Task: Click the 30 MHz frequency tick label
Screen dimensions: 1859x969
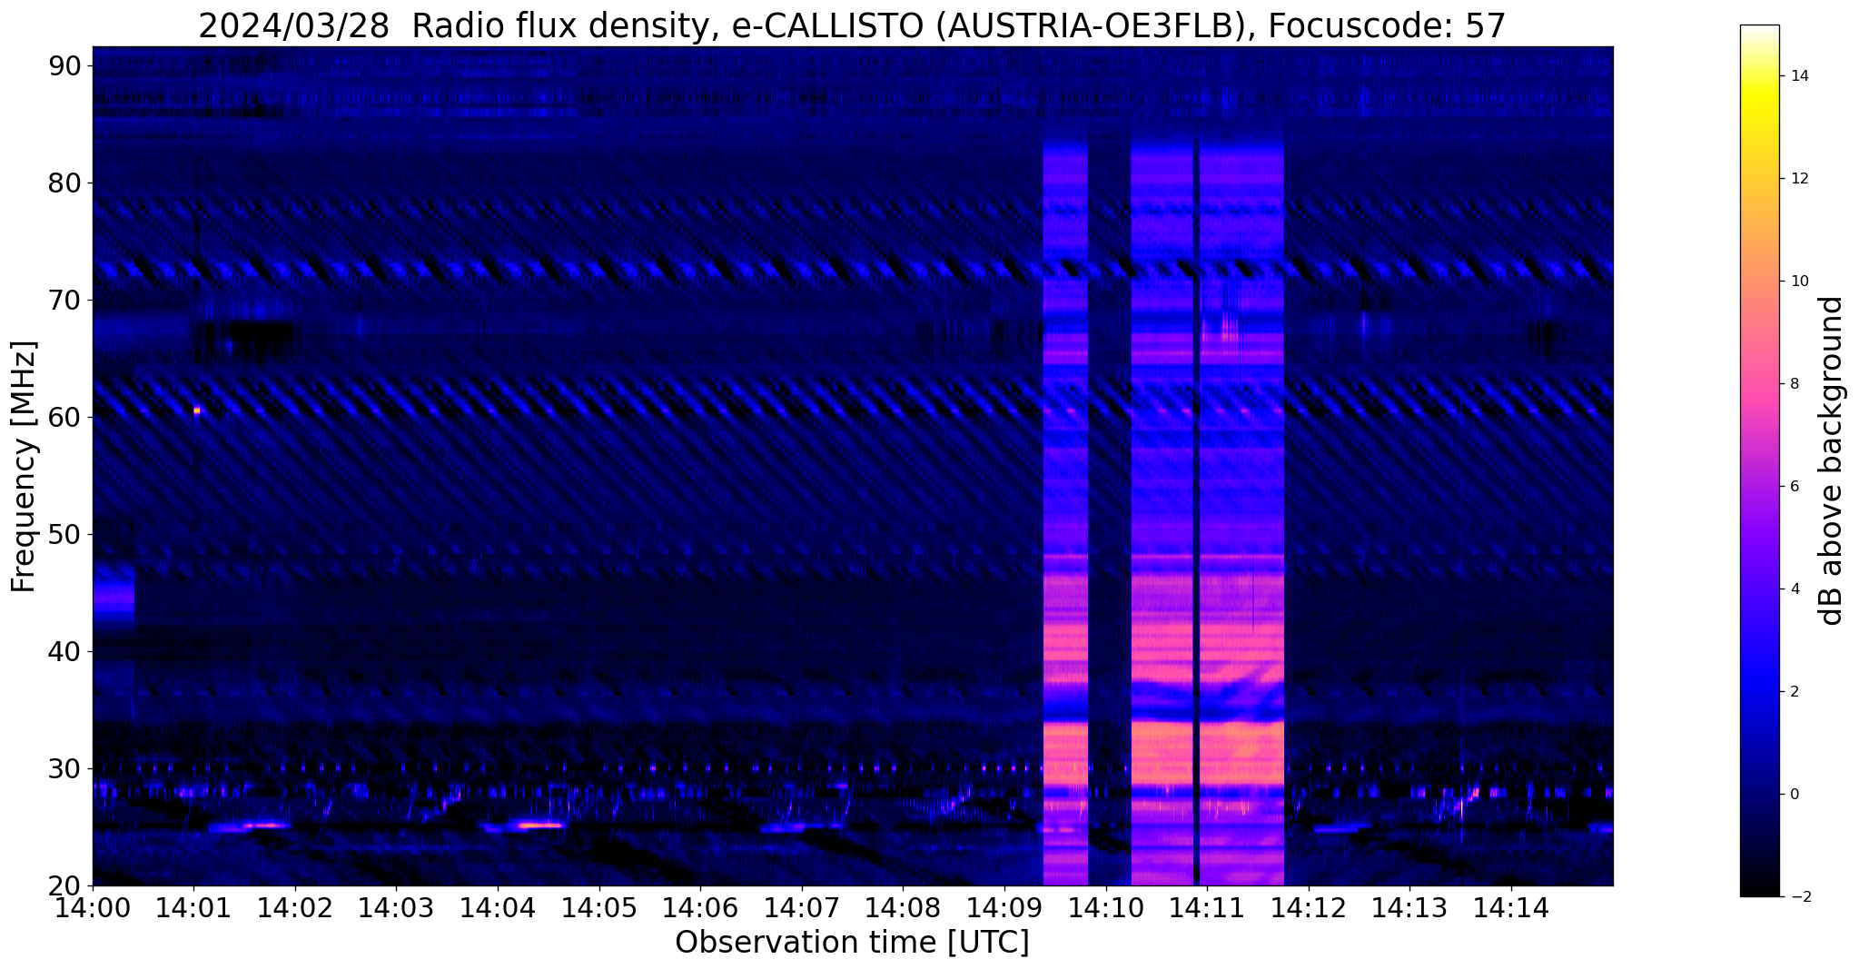Action: click(x=64, y=768)
